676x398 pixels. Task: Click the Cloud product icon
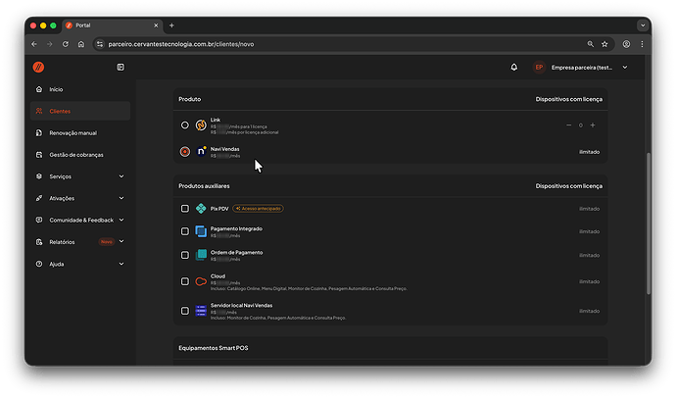(x=201, y=281)
